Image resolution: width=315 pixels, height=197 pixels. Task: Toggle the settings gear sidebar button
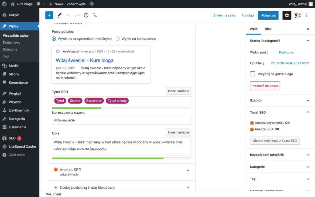point(287,15)
